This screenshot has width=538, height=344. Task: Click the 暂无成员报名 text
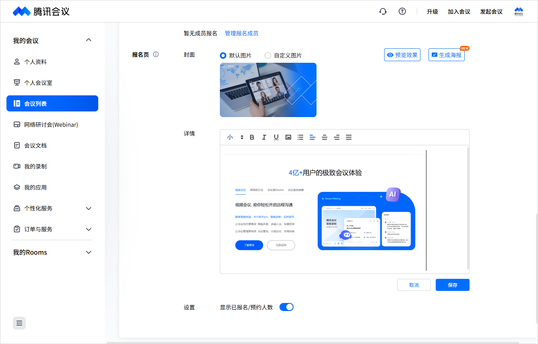coord(201,33)
